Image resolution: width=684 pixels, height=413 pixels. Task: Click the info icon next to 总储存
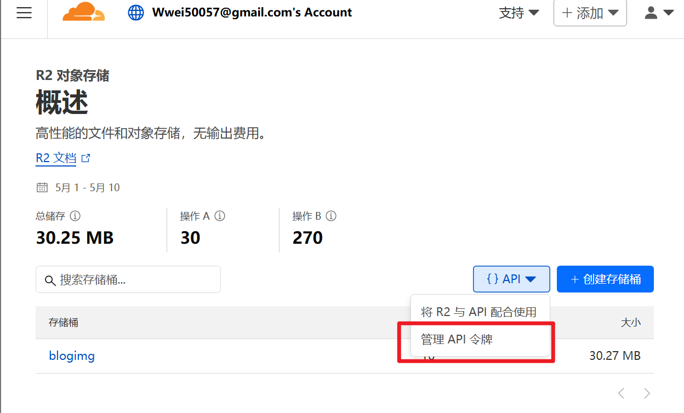point(76,216)
